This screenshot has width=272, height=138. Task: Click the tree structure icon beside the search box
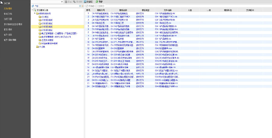(37, 6)
